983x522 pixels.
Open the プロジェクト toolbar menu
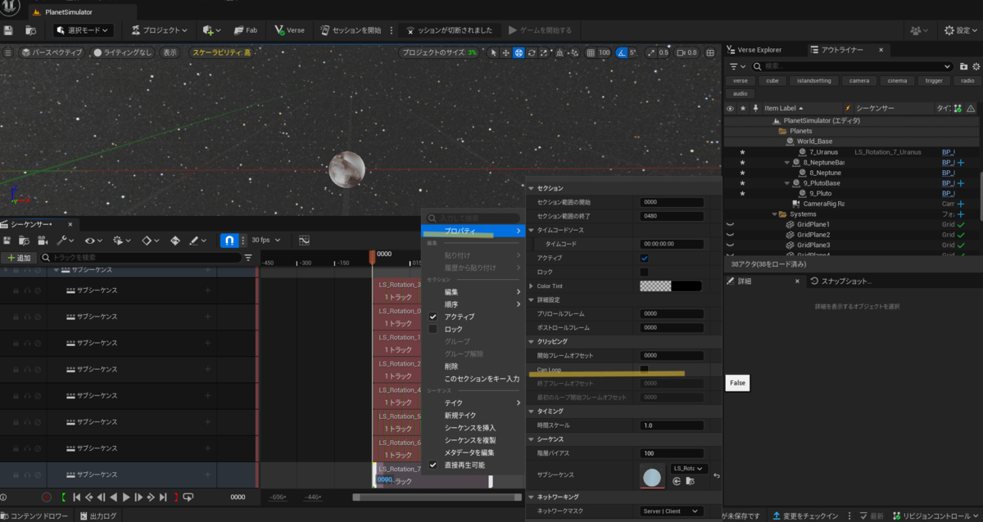click(160, 30)
